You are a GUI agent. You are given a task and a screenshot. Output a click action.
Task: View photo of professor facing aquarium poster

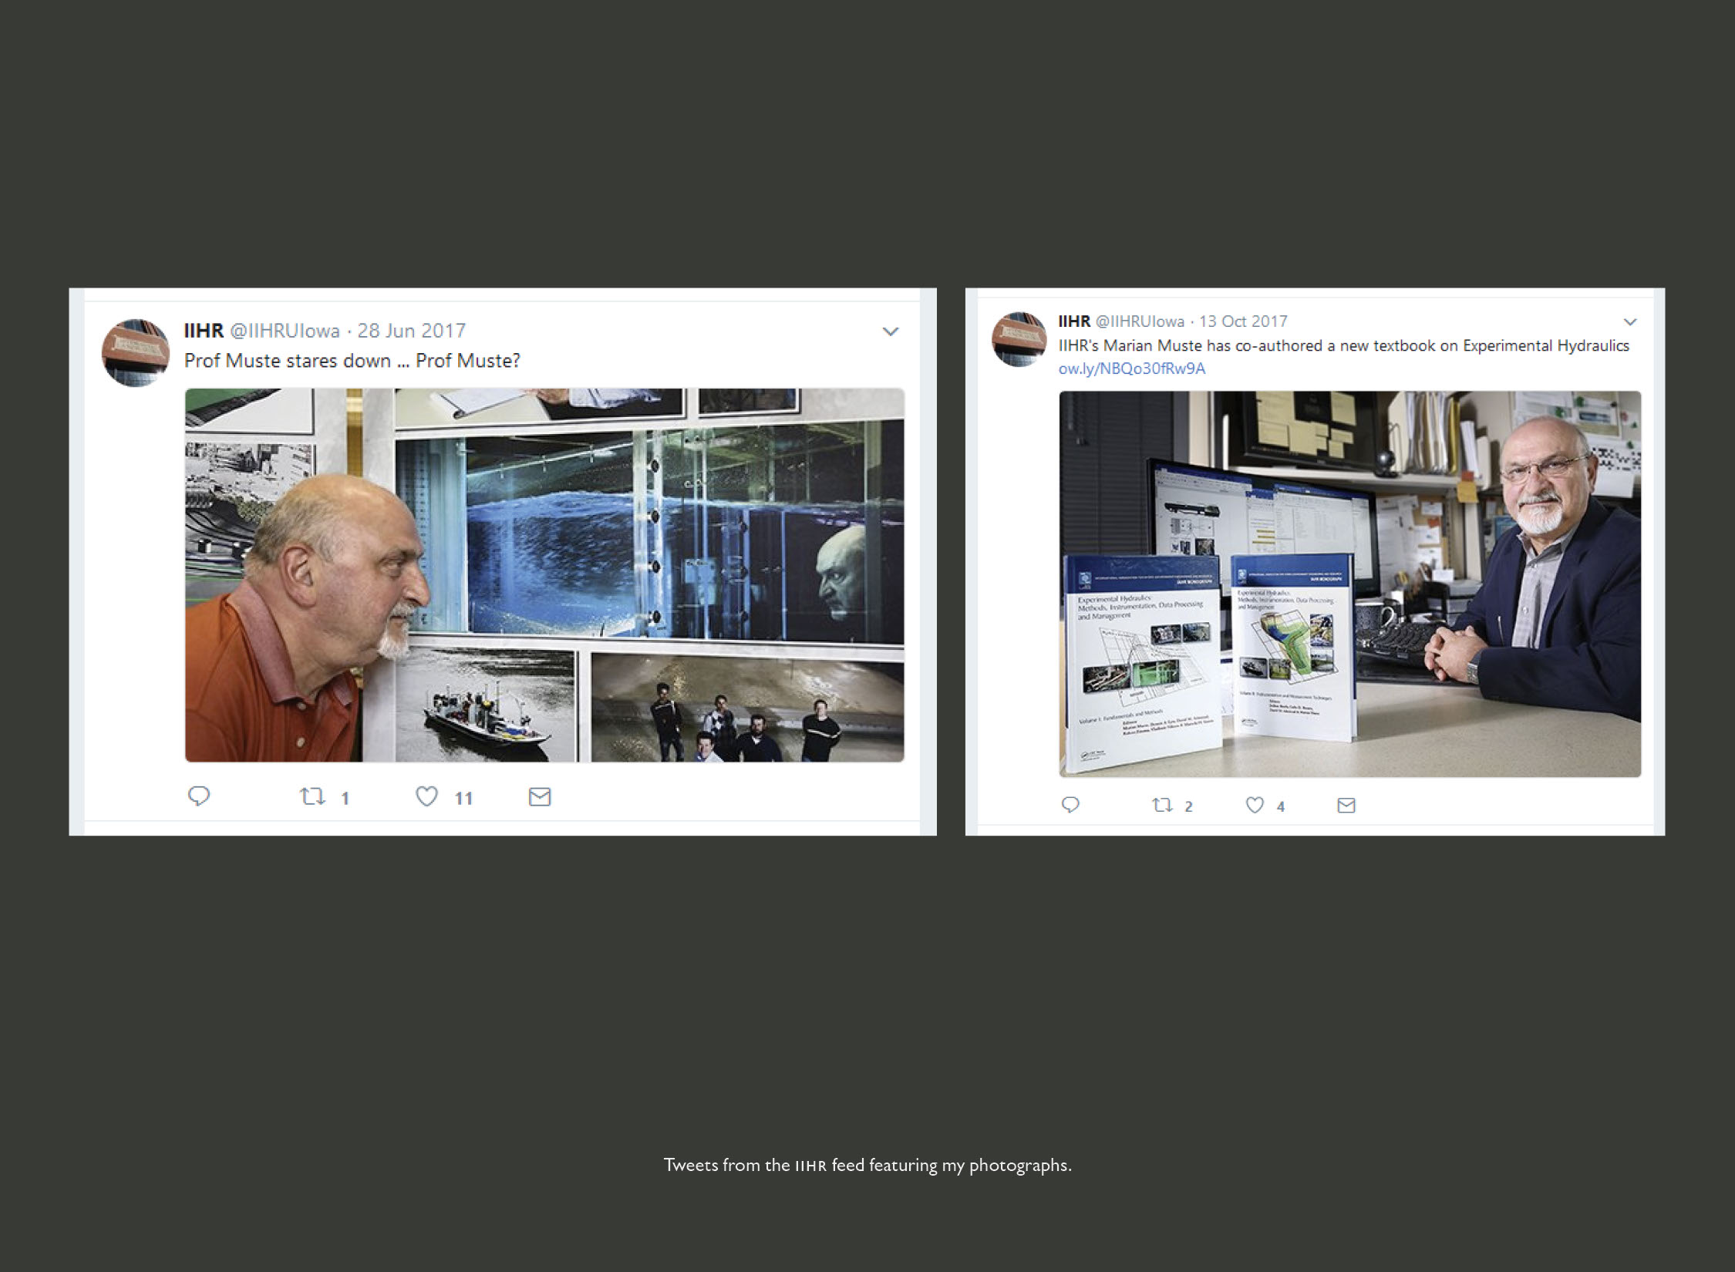(544, 575)
